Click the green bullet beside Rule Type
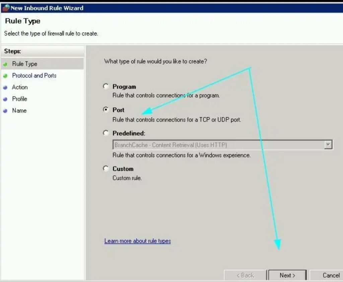 point(5,64)
